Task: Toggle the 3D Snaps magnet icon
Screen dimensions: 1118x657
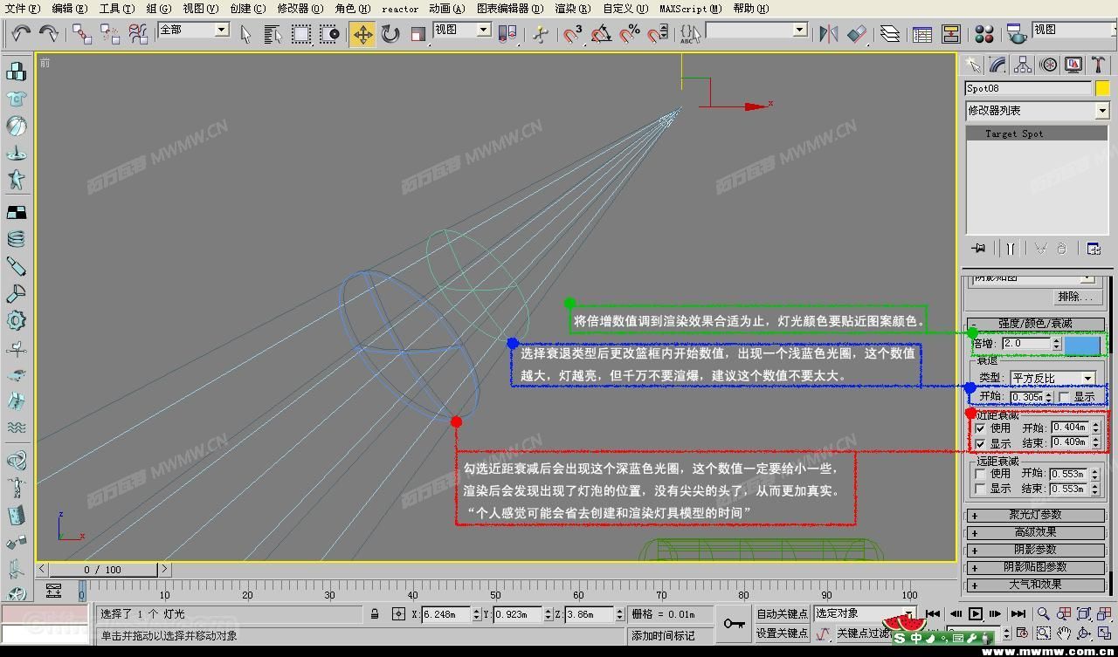Action: (x=572, y=33)
